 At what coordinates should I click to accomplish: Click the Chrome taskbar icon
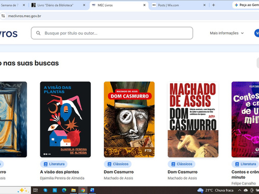point(83,190)
